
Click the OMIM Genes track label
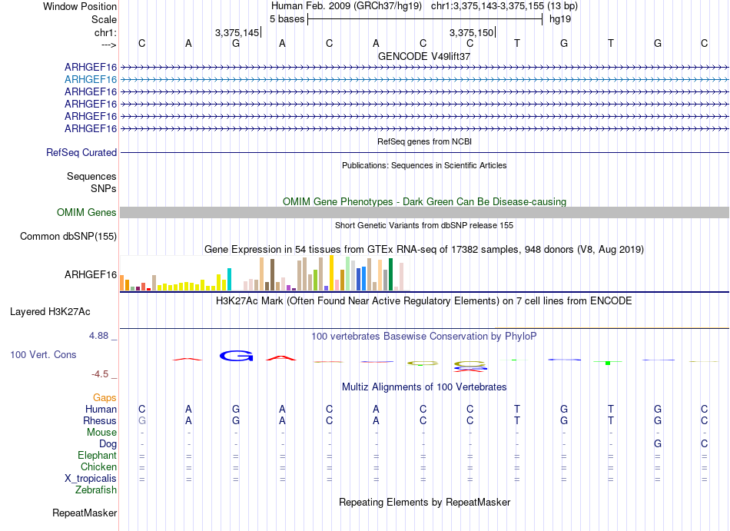(x=86, y=213)
